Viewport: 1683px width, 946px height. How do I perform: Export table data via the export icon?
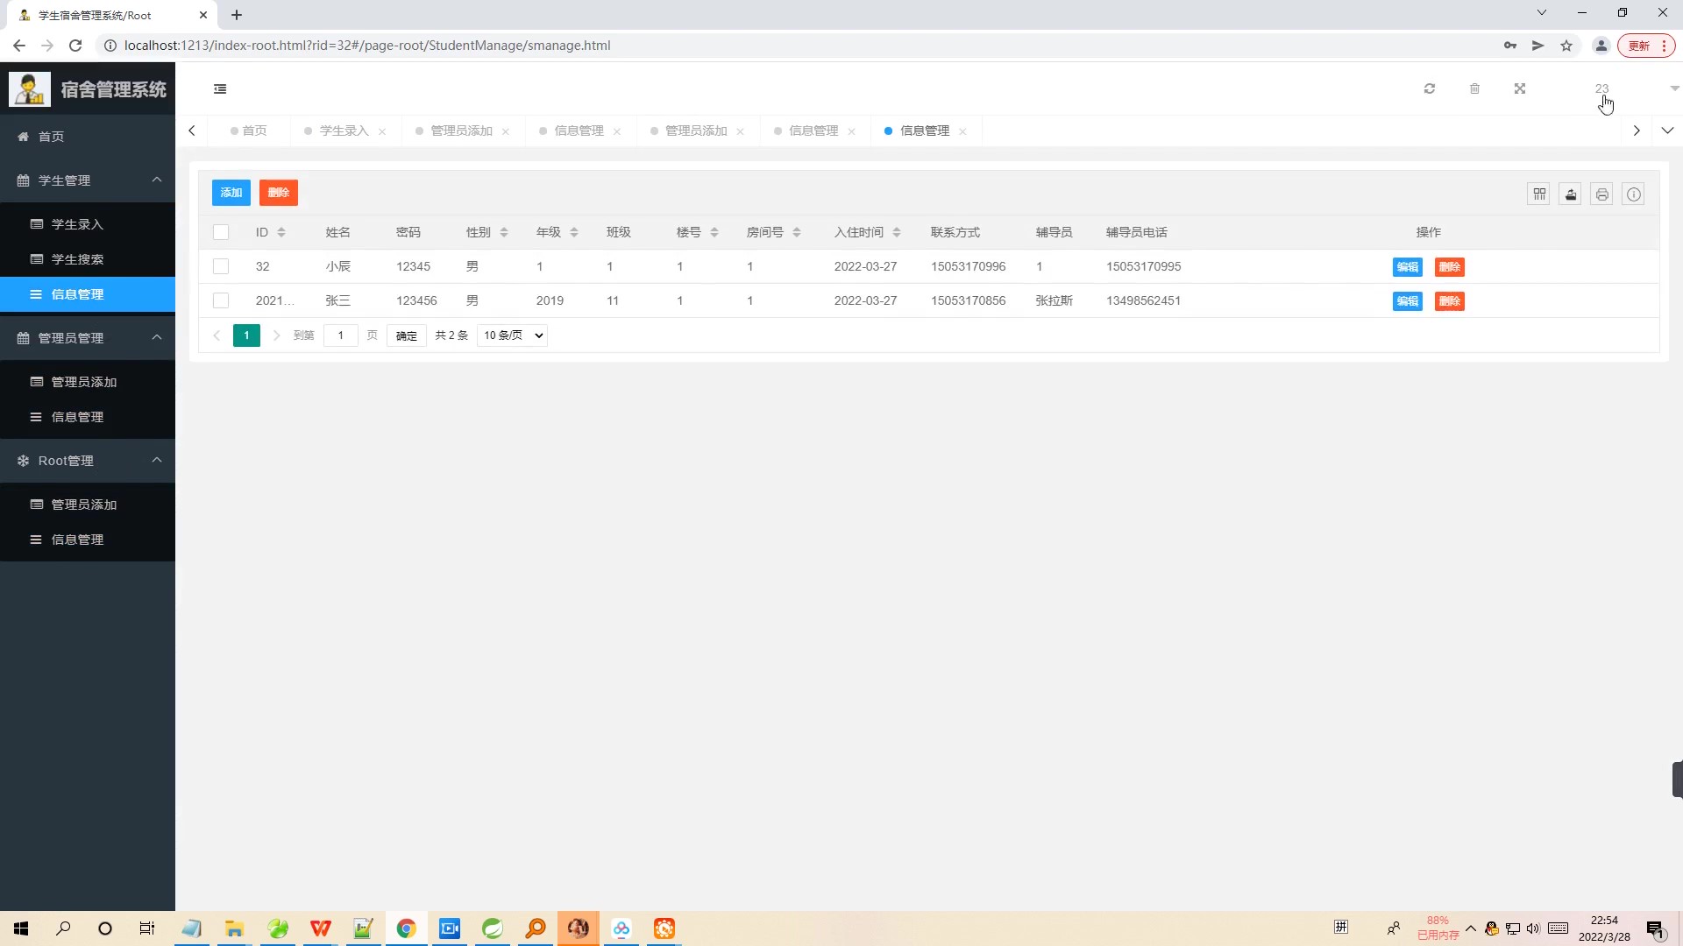click(x=1570, y=194)
